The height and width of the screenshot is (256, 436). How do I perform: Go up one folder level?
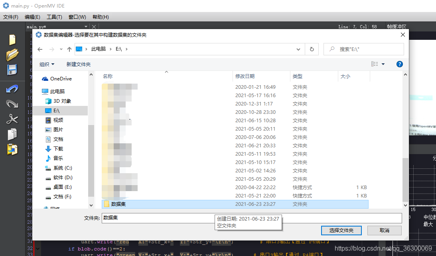(69, 49)
